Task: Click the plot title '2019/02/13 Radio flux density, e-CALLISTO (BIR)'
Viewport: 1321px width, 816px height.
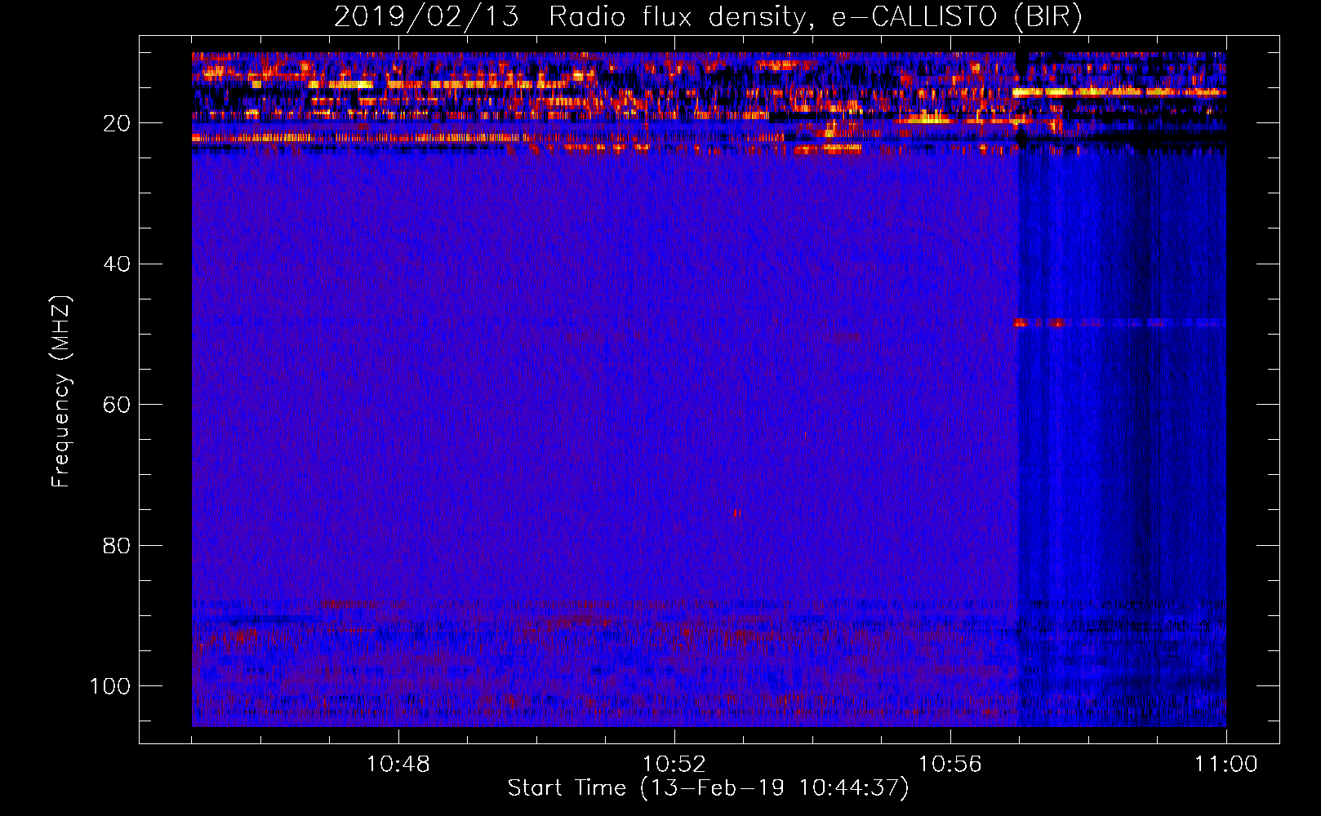Action: click(x=708, y=16)
